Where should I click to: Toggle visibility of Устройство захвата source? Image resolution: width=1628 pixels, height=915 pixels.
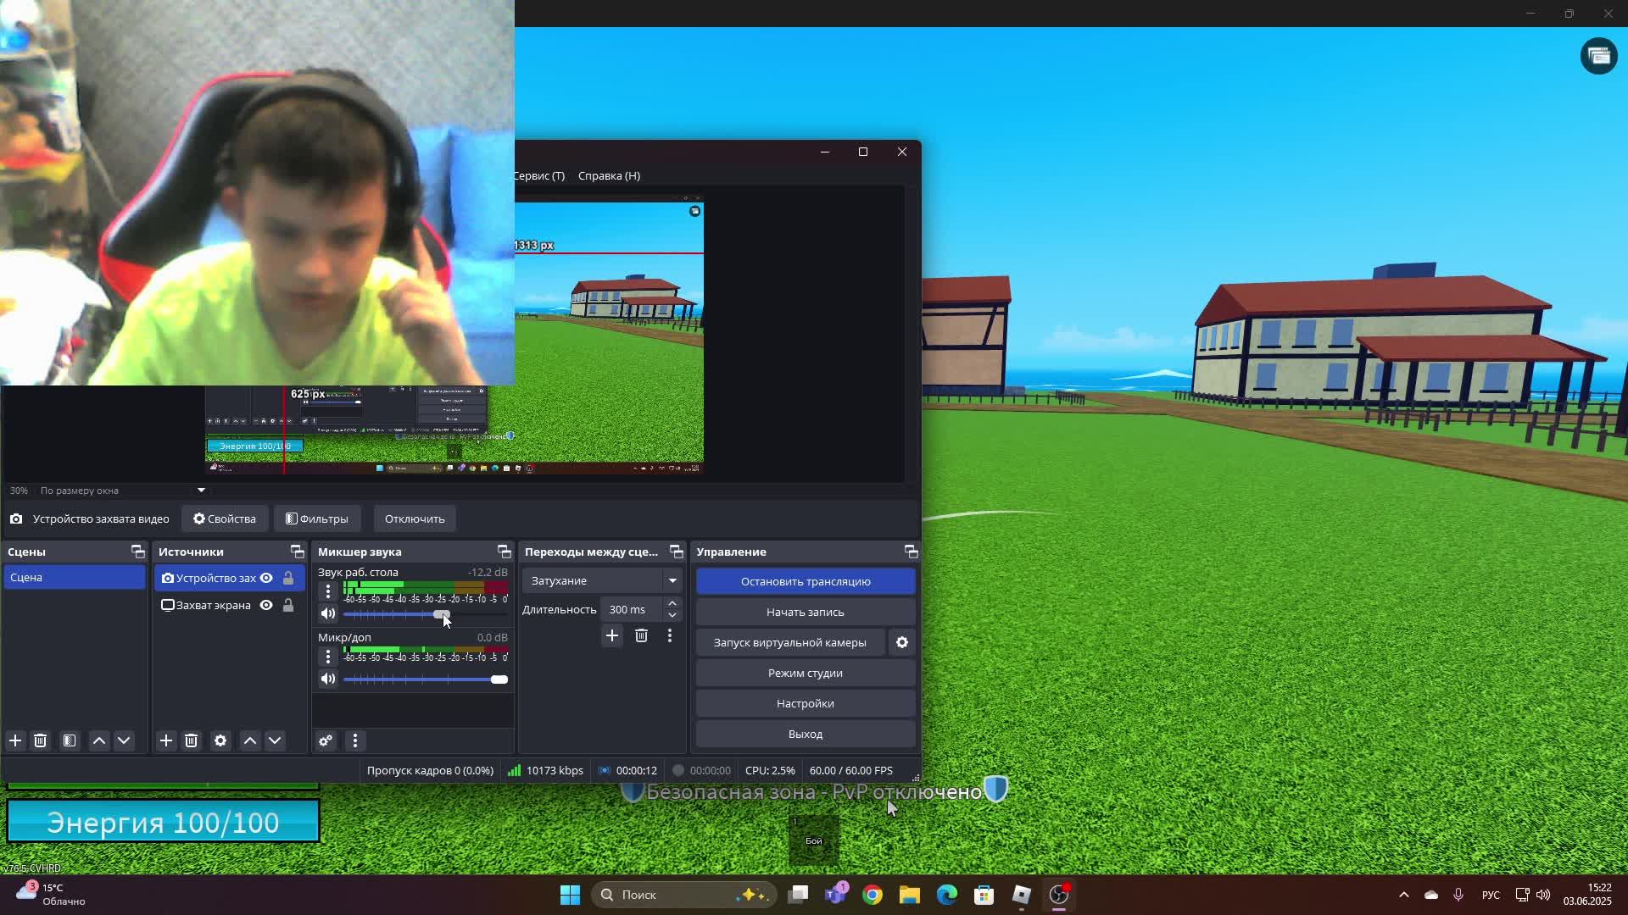(x=266, y=578)
